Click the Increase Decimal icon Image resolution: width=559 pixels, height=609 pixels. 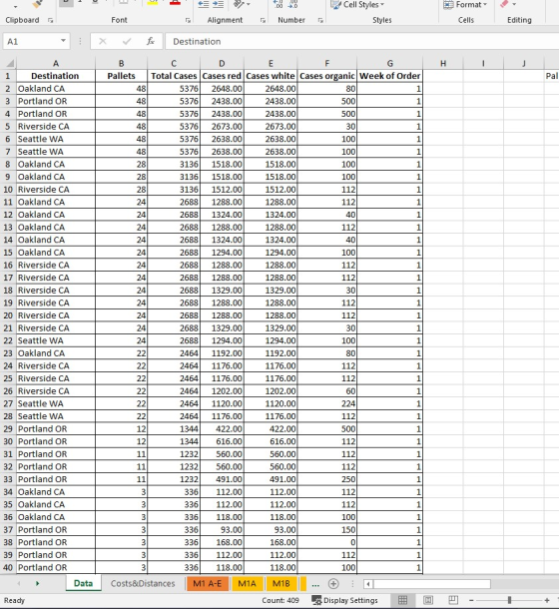pos(279,4)
